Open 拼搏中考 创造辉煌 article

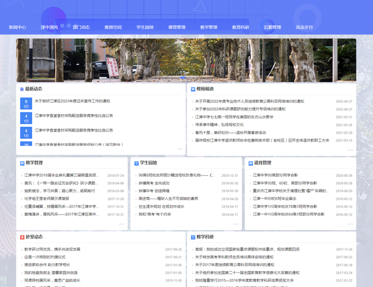(154, 191)
